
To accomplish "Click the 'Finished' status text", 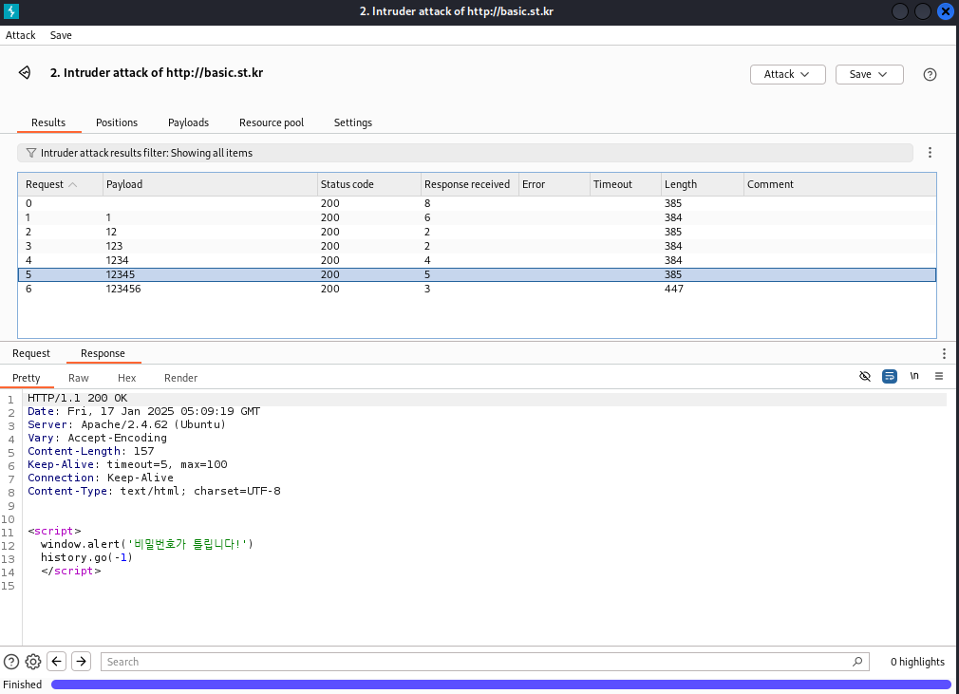I will click(23, 685).
